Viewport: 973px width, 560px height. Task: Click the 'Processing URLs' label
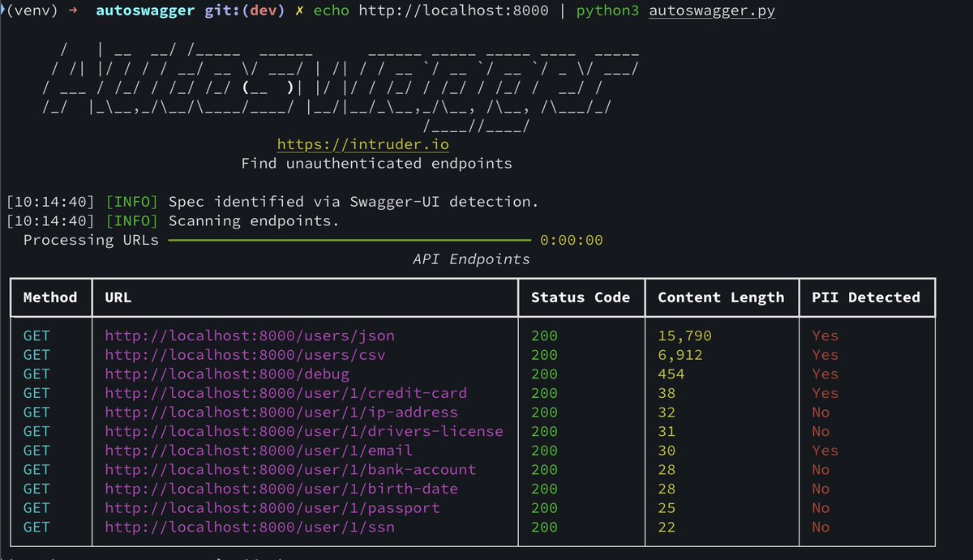[x=91, y=240]
